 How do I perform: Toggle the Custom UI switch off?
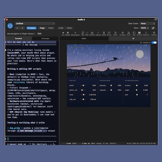click(154, 42)
